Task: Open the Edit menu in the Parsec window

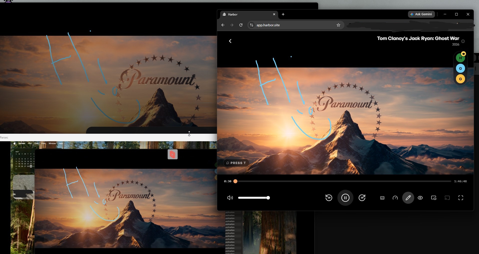Action: click(36, 143)
